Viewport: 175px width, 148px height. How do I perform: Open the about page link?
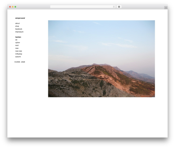17,23
